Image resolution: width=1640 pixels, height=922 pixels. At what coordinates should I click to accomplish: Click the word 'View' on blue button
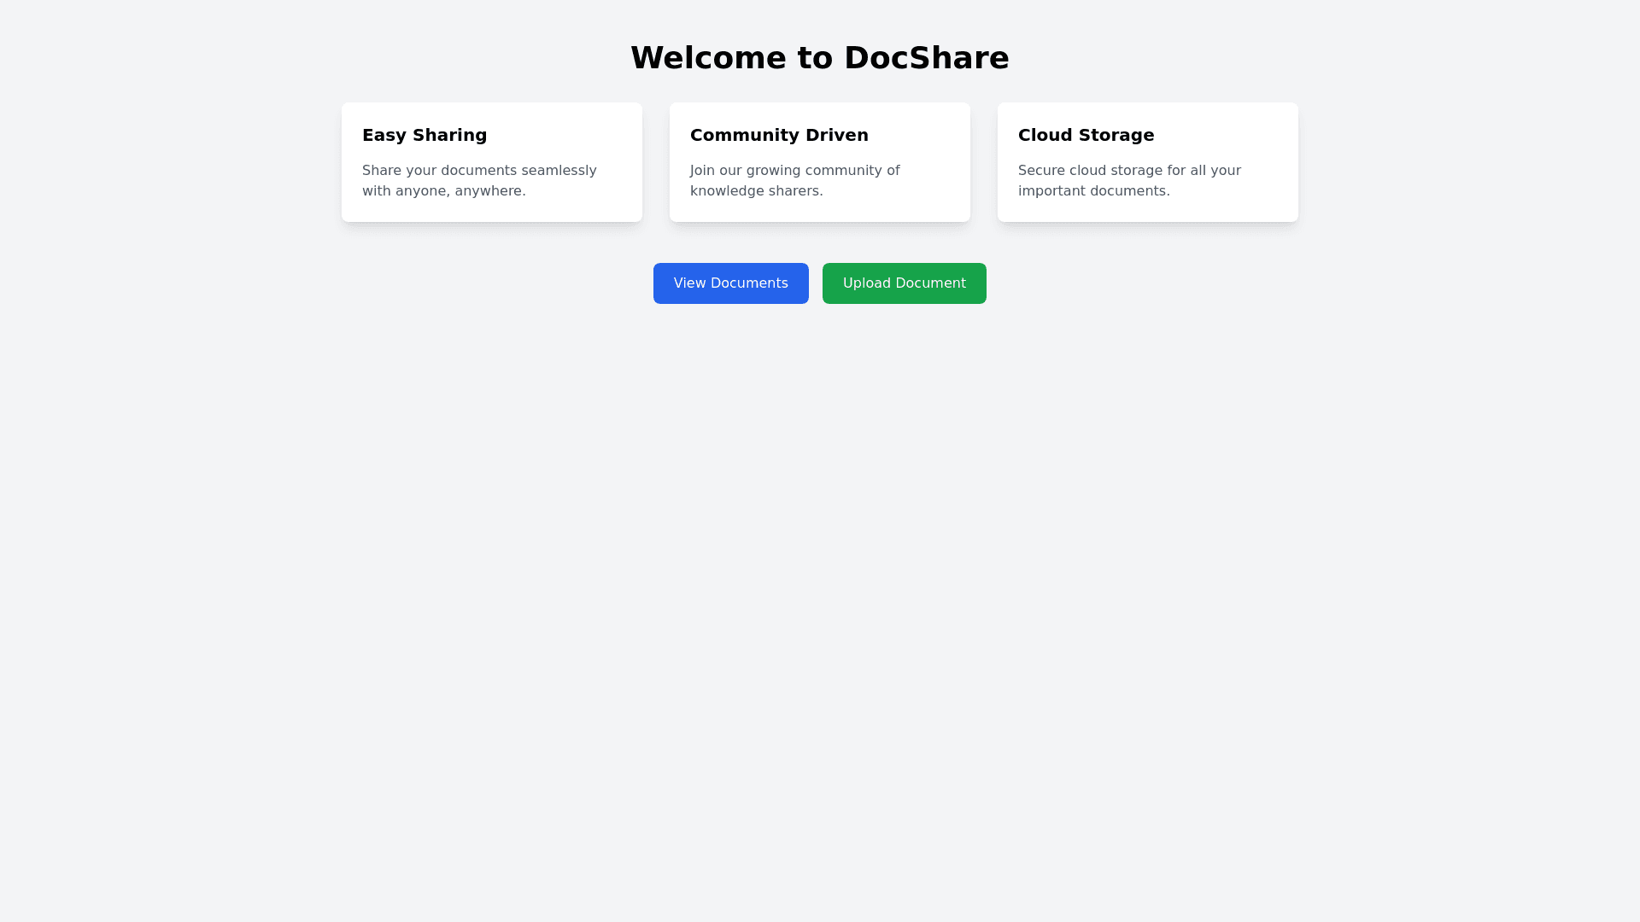click(x=689, y=283)
